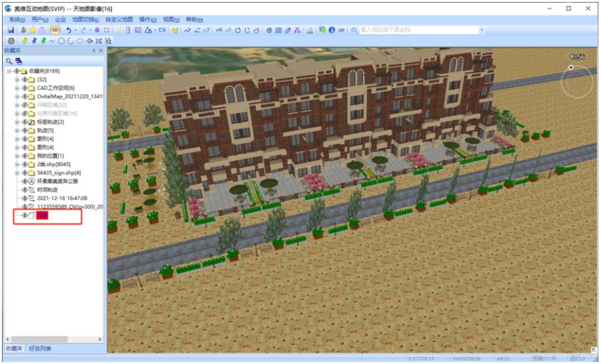Click the yellow star favorites icon

33,30
